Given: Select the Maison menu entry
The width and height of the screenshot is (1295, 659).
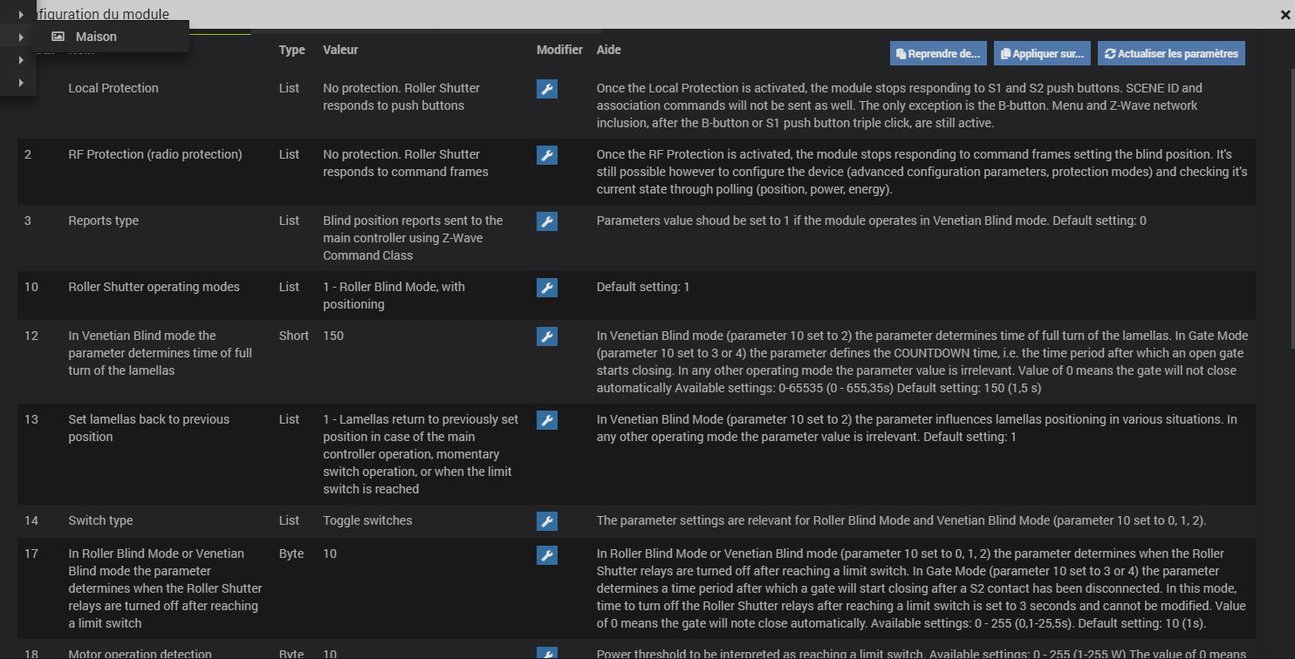Looking at the screenshot, I should point(96,37).
